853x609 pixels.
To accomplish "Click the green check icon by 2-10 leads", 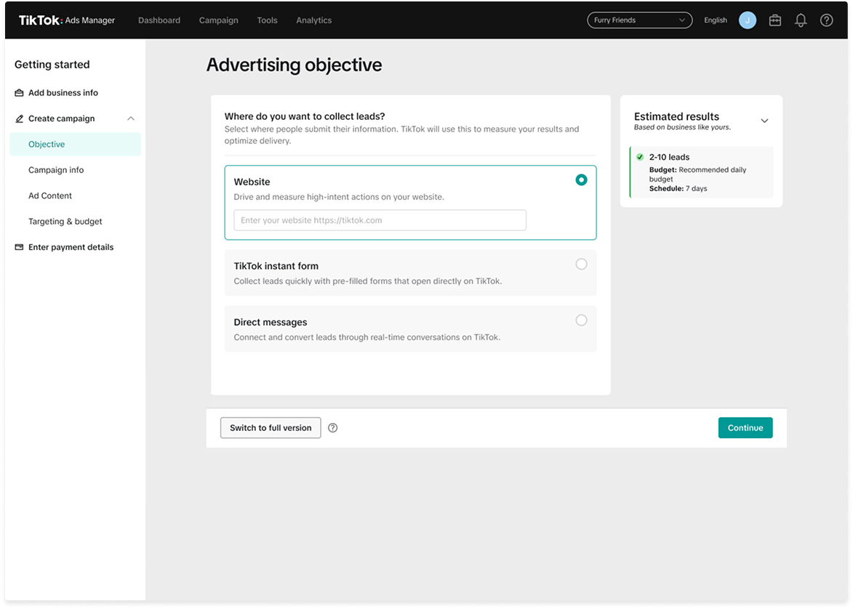I will click(x=640, y=157).
